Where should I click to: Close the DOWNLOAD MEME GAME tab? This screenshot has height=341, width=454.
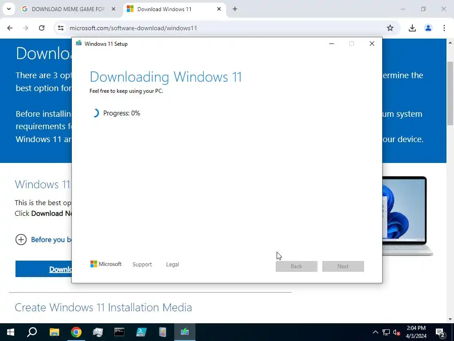(x=113, y=9)
